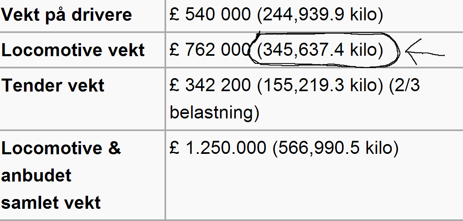Click the circled '(345,637.4 kilo)' text
Image resolution: width=463 pixels, height=221 pixels.
320,50
